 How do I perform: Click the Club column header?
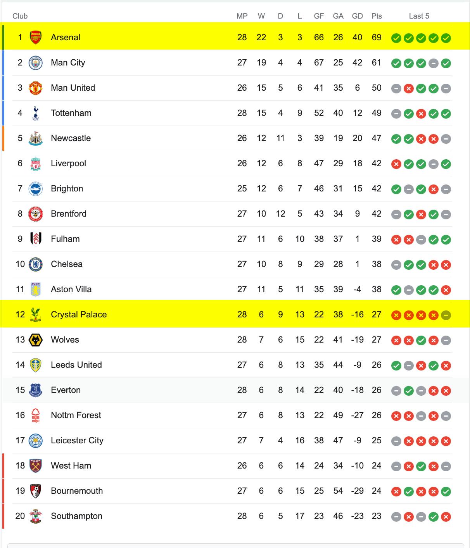point(20,16)
